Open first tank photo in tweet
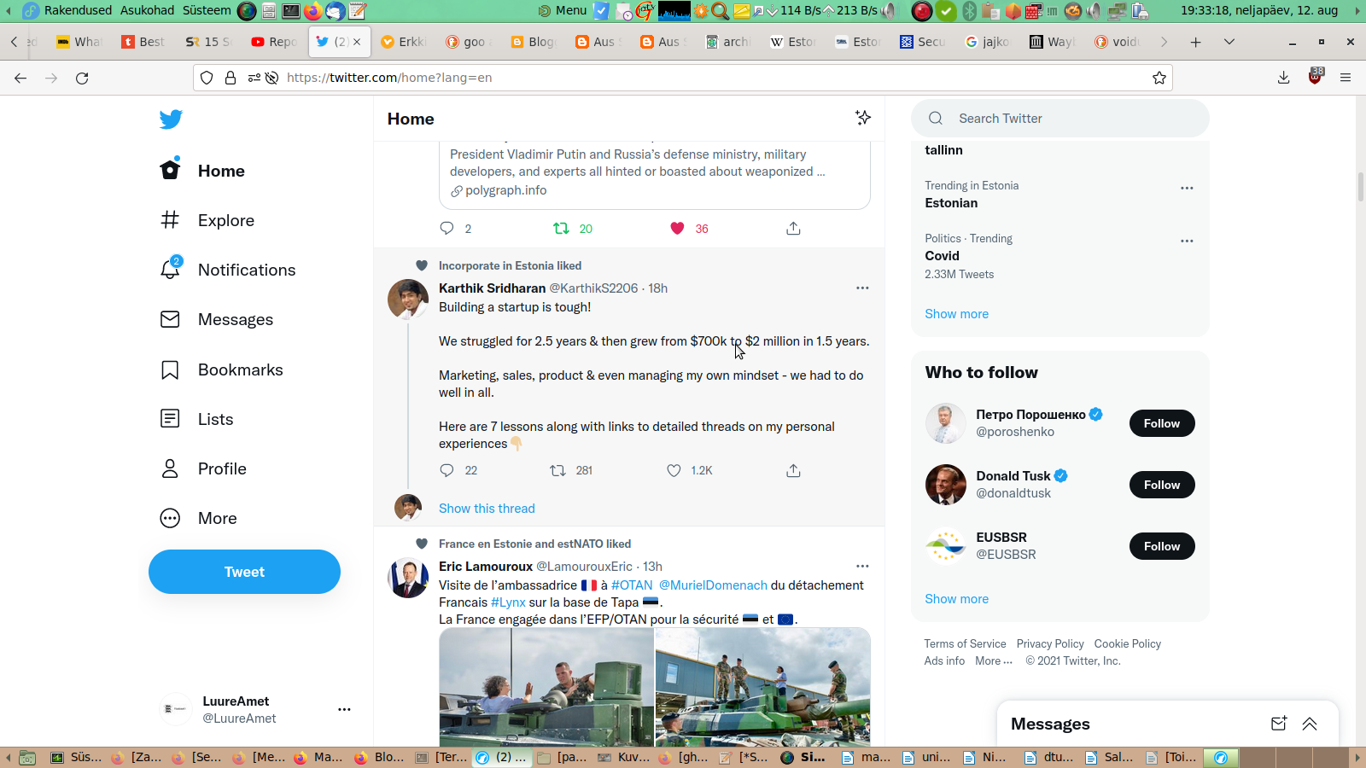Viewport: 1366px width, 768px height. tap(546, 687)
